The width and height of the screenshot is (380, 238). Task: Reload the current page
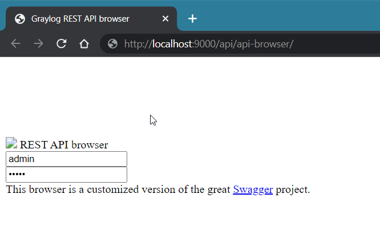[x=61, y=44]
